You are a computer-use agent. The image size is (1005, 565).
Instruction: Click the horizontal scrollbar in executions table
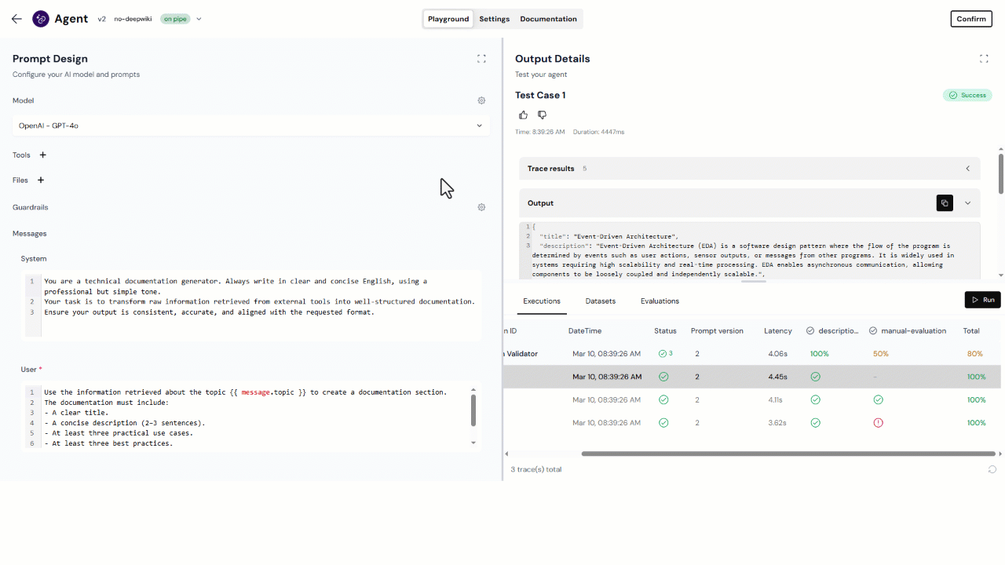tap(785, 454)
